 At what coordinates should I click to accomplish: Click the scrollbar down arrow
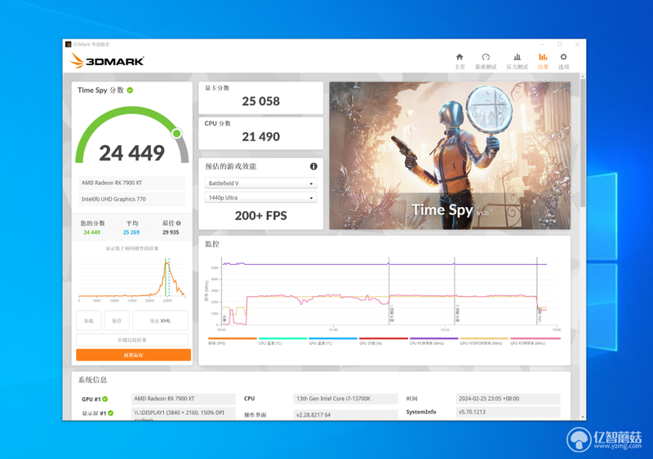tap(583, 417)
